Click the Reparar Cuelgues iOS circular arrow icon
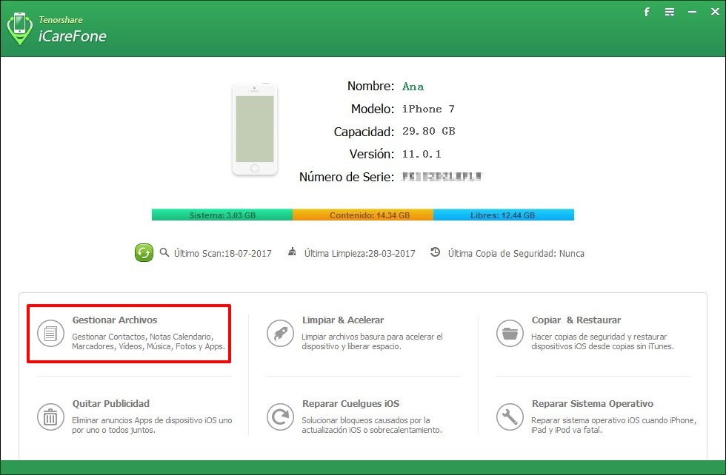726x475 pixels. click(x=280, y=417)
